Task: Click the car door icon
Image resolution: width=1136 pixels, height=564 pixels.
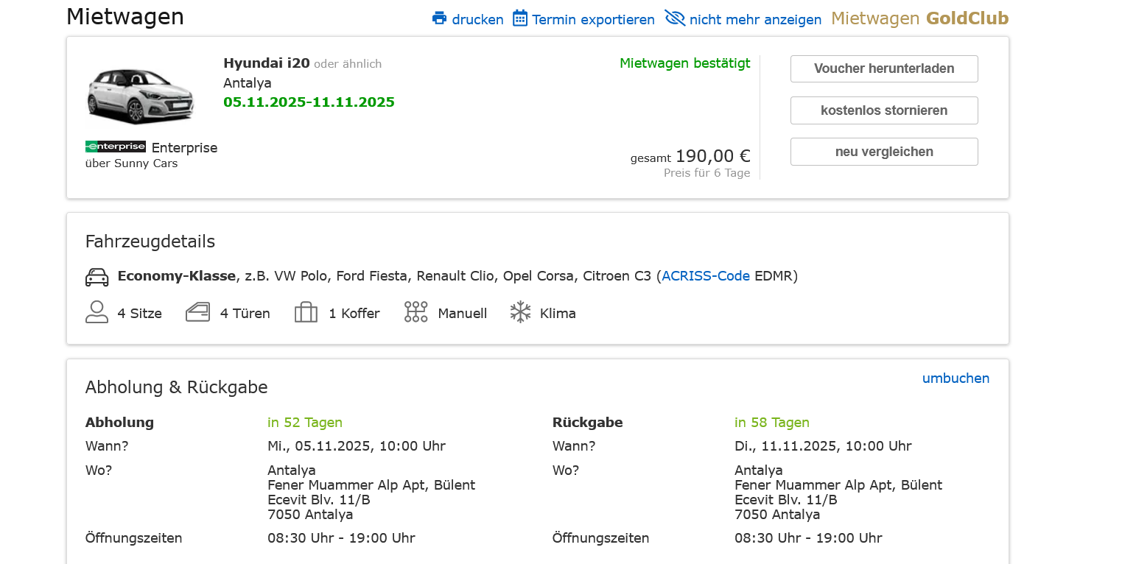Action: (x=198, y=313)
